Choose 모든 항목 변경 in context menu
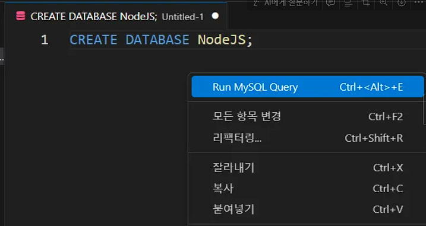Screen dimensions: 426x226 click(308, 116)
